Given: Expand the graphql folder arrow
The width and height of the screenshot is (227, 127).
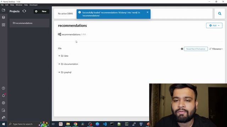Looking at the screenshot, I should 59,72.
